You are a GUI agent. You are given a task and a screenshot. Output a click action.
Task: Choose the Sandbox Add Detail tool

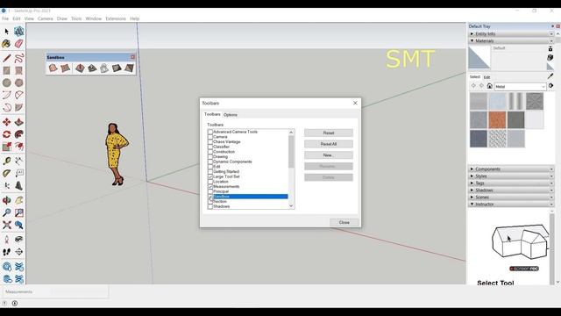click(117, 68)
